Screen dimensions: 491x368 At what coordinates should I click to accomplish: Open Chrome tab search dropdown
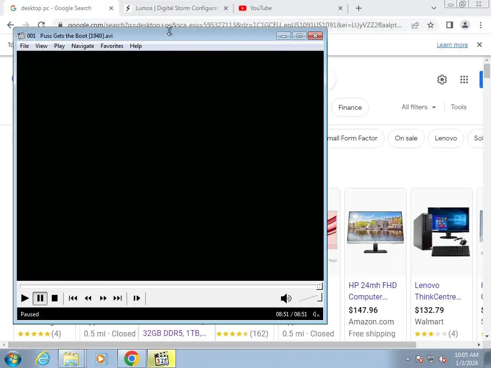[x=433, y=9]
